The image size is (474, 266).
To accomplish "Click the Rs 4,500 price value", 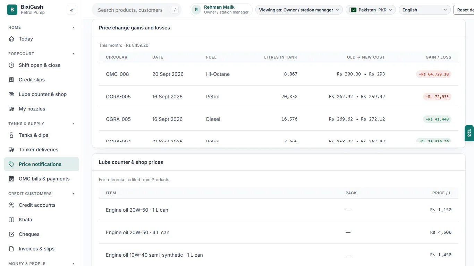I will pos(441,232).
